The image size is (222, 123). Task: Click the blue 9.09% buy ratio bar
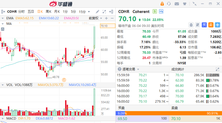tap(121, 113)
